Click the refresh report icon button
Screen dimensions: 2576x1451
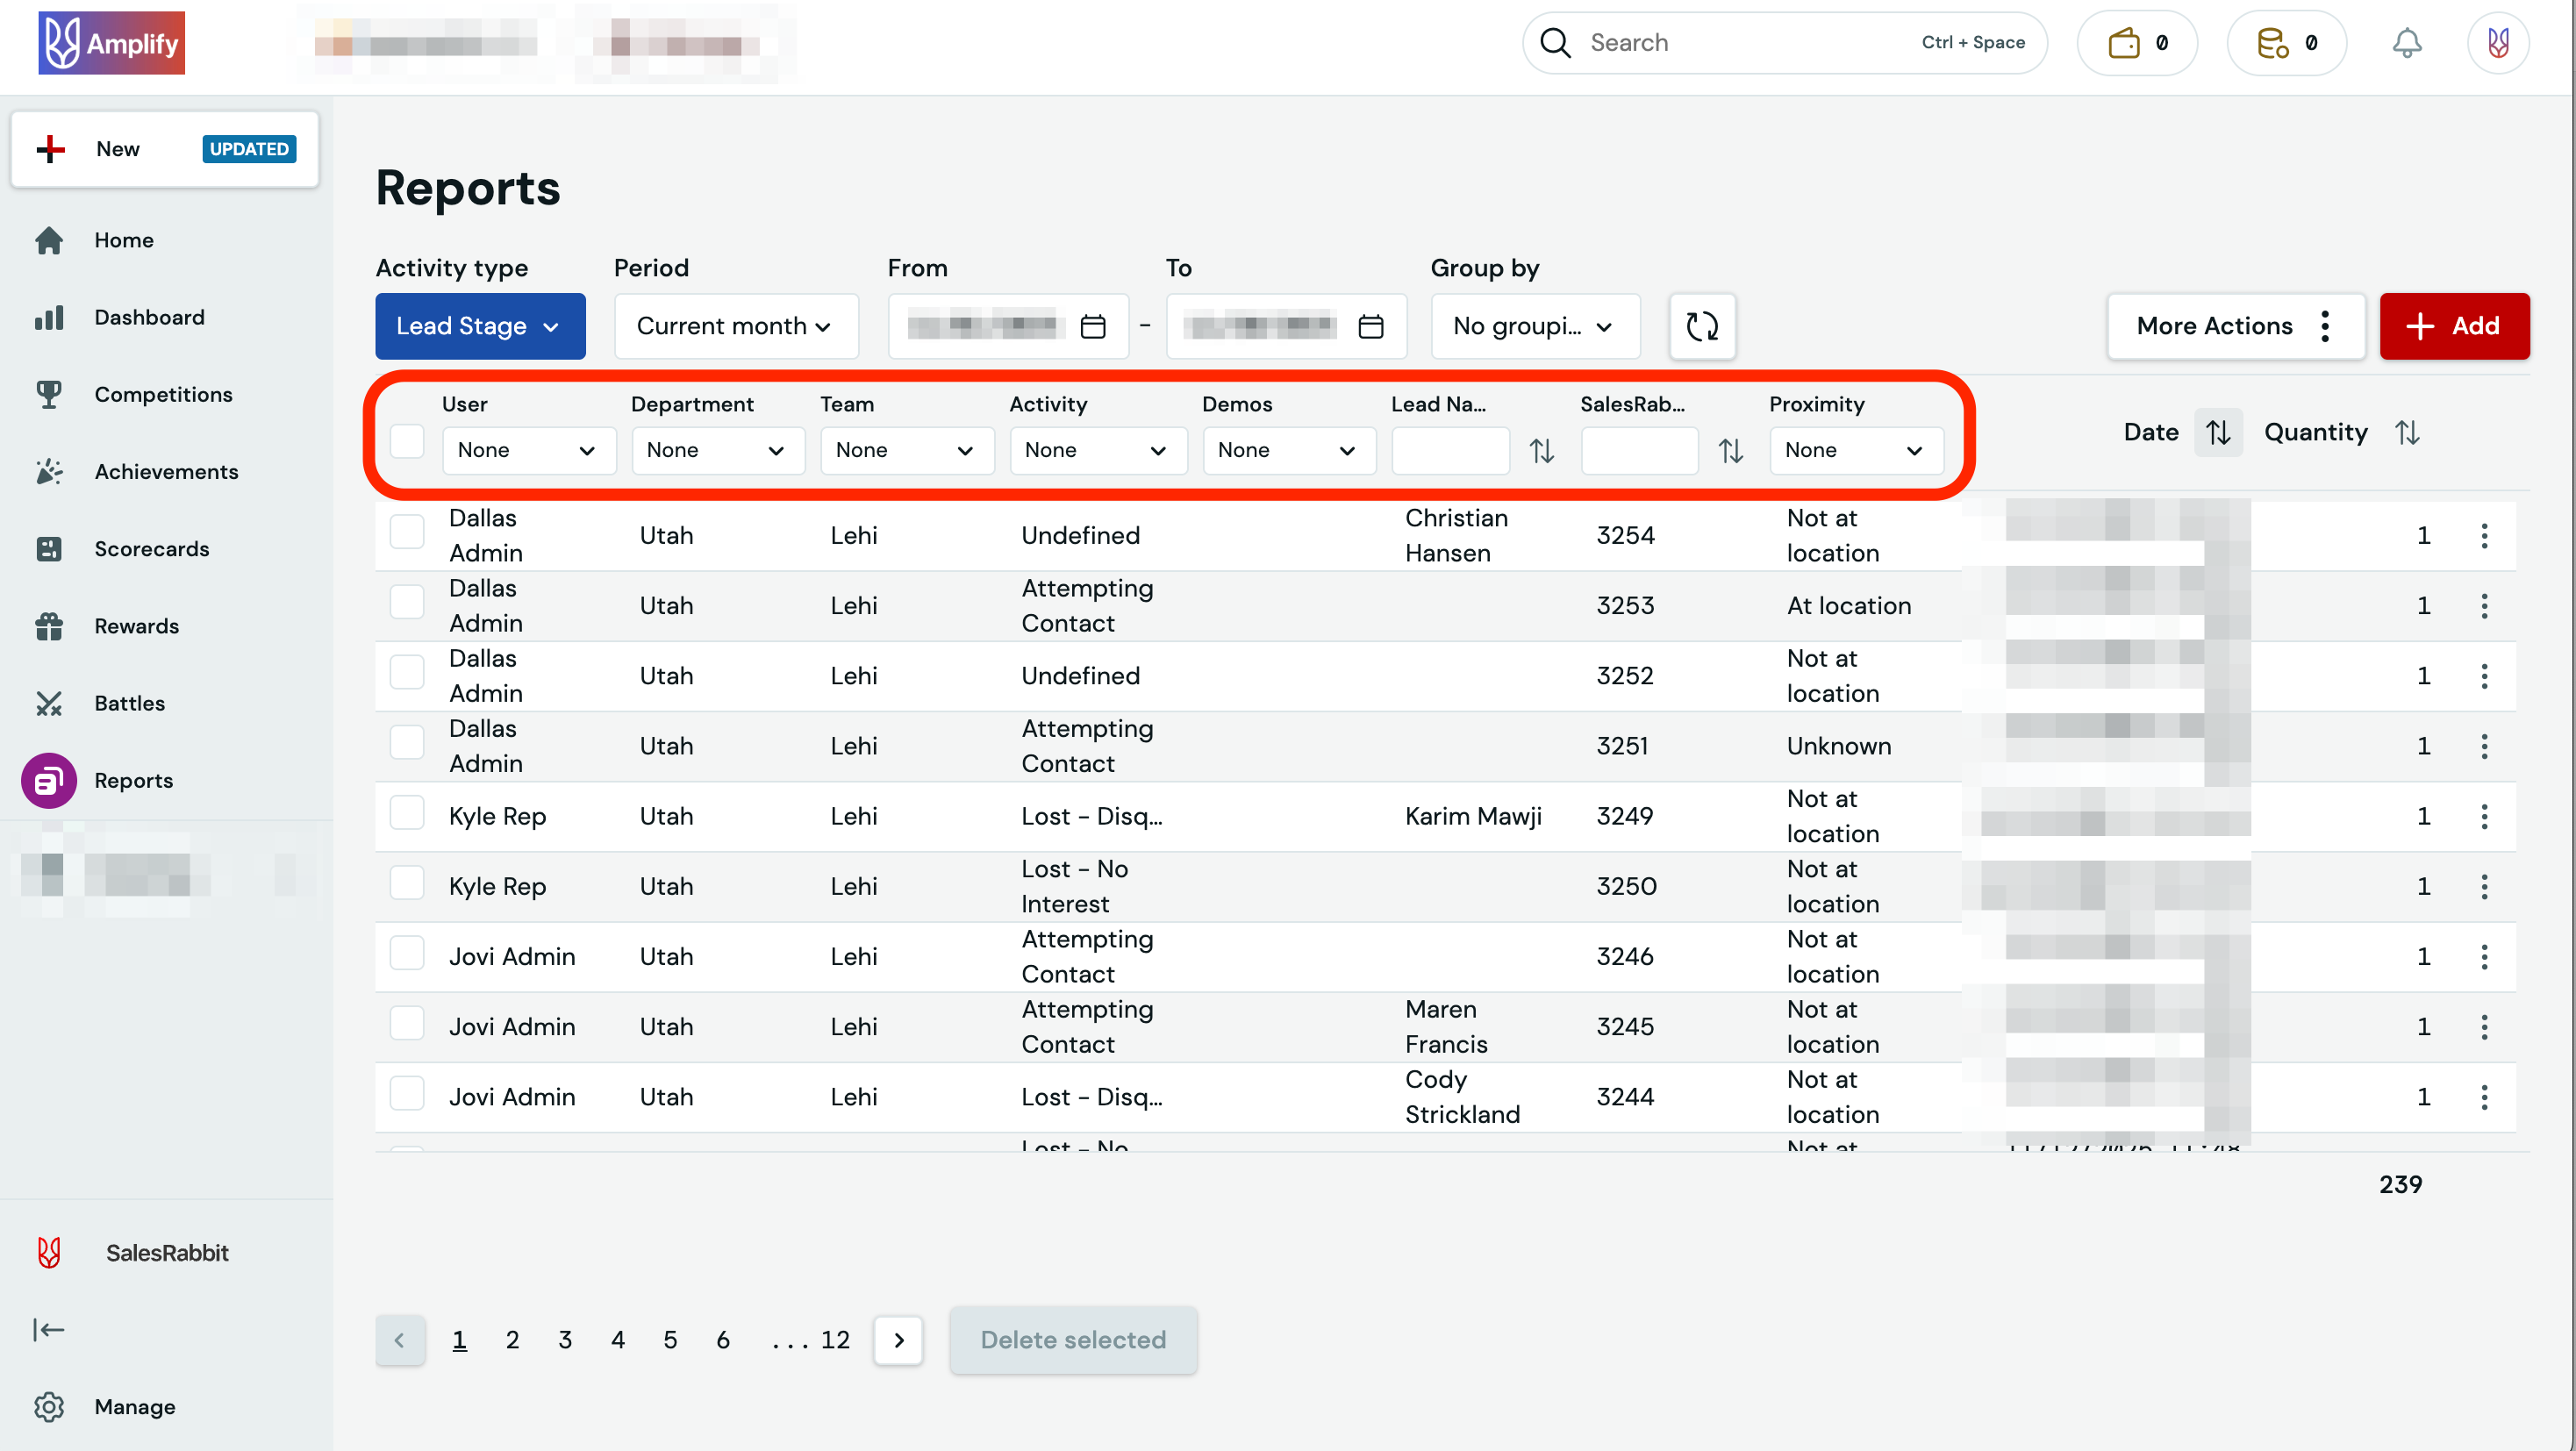(x=1702, y=326)
